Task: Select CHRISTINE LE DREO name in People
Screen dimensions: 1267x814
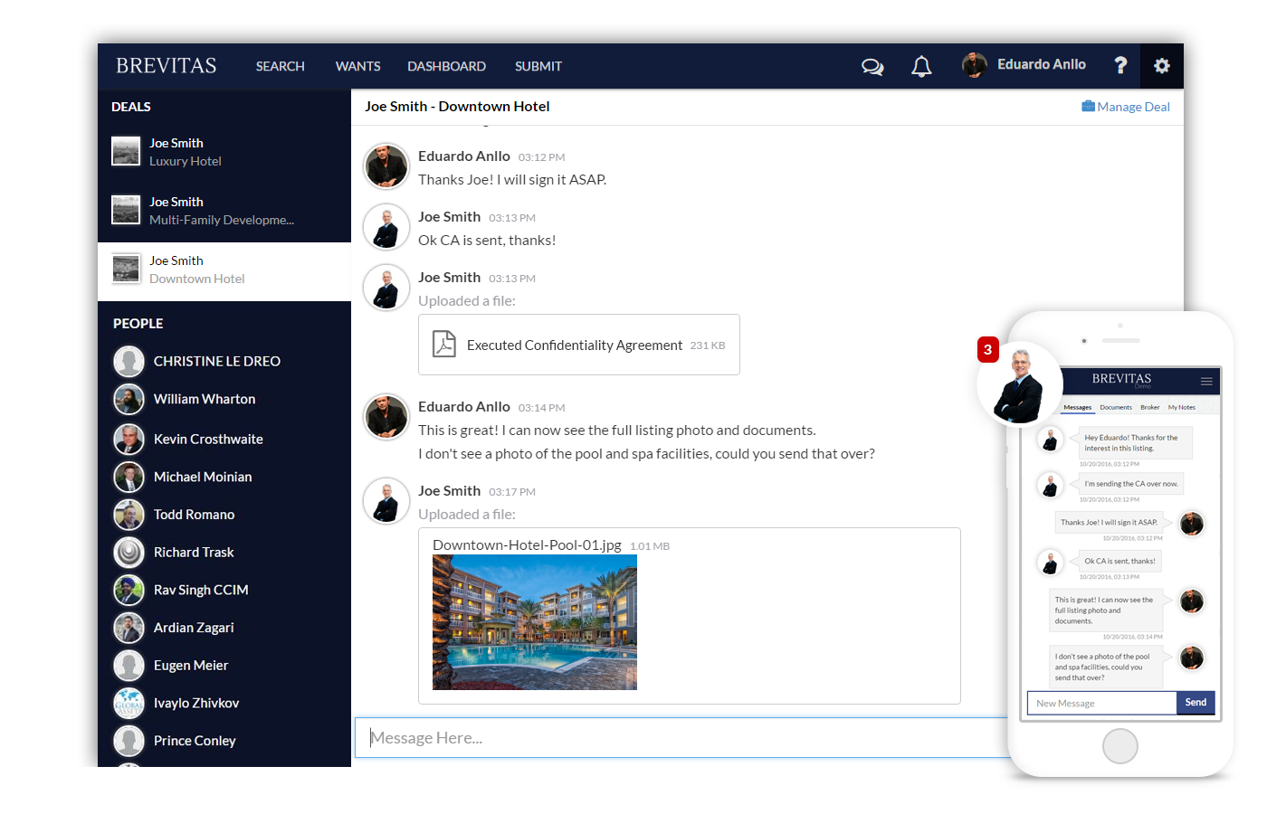Action: point(217,361)
